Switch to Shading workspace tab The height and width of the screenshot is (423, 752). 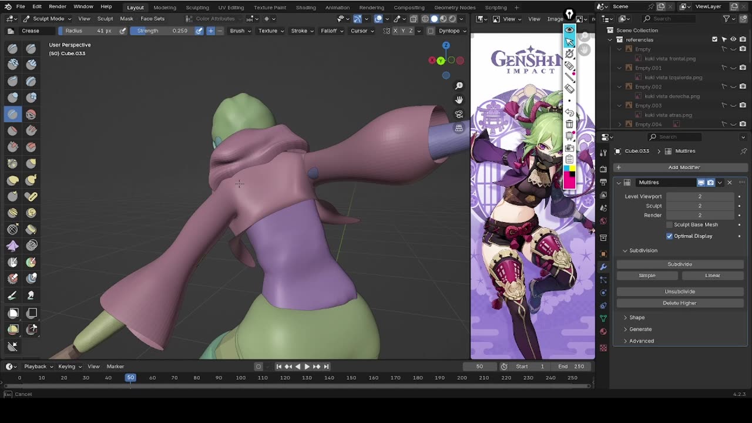point(305,7)
